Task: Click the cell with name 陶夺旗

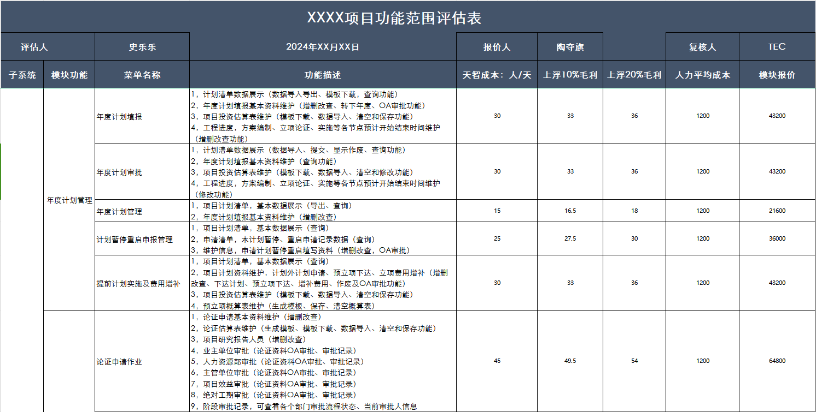Action: (570, 47)
